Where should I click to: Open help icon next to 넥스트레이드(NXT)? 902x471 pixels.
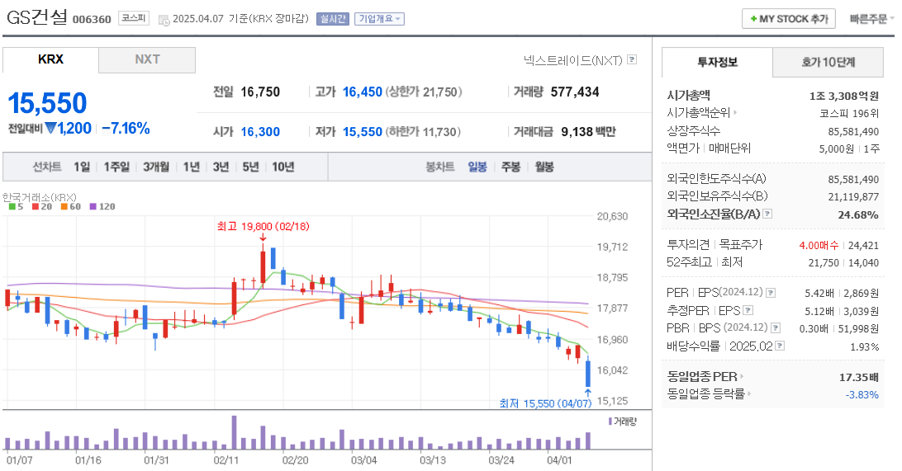(632, 59)
